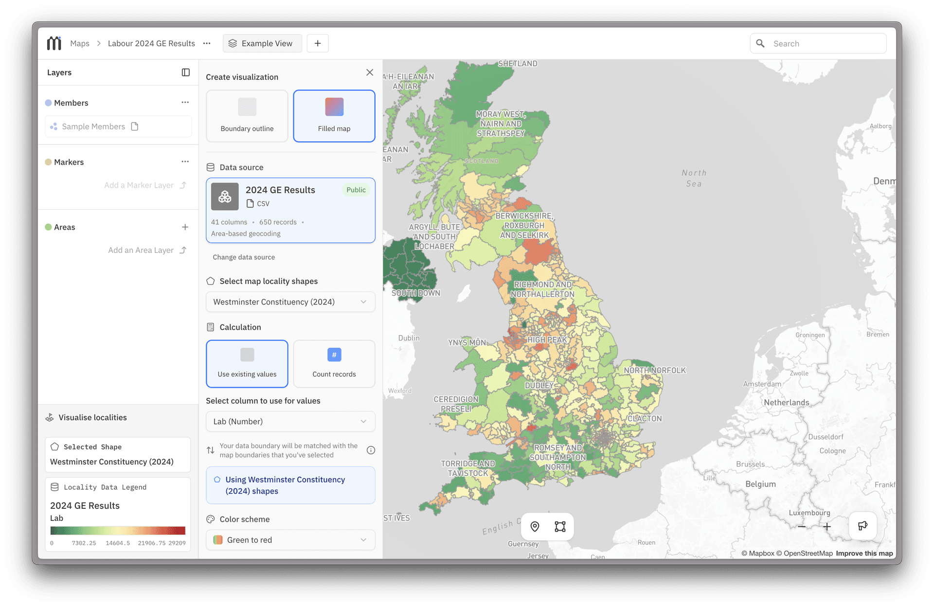Open the Green to red color scheme dropdown
The height and width of the screenshot is (607, 934).
[290, 540]
